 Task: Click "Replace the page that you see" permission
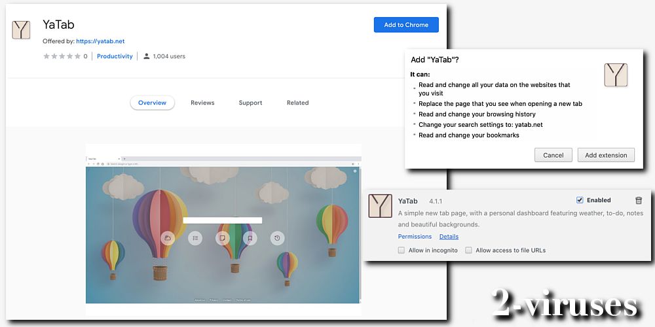[500, 104]
